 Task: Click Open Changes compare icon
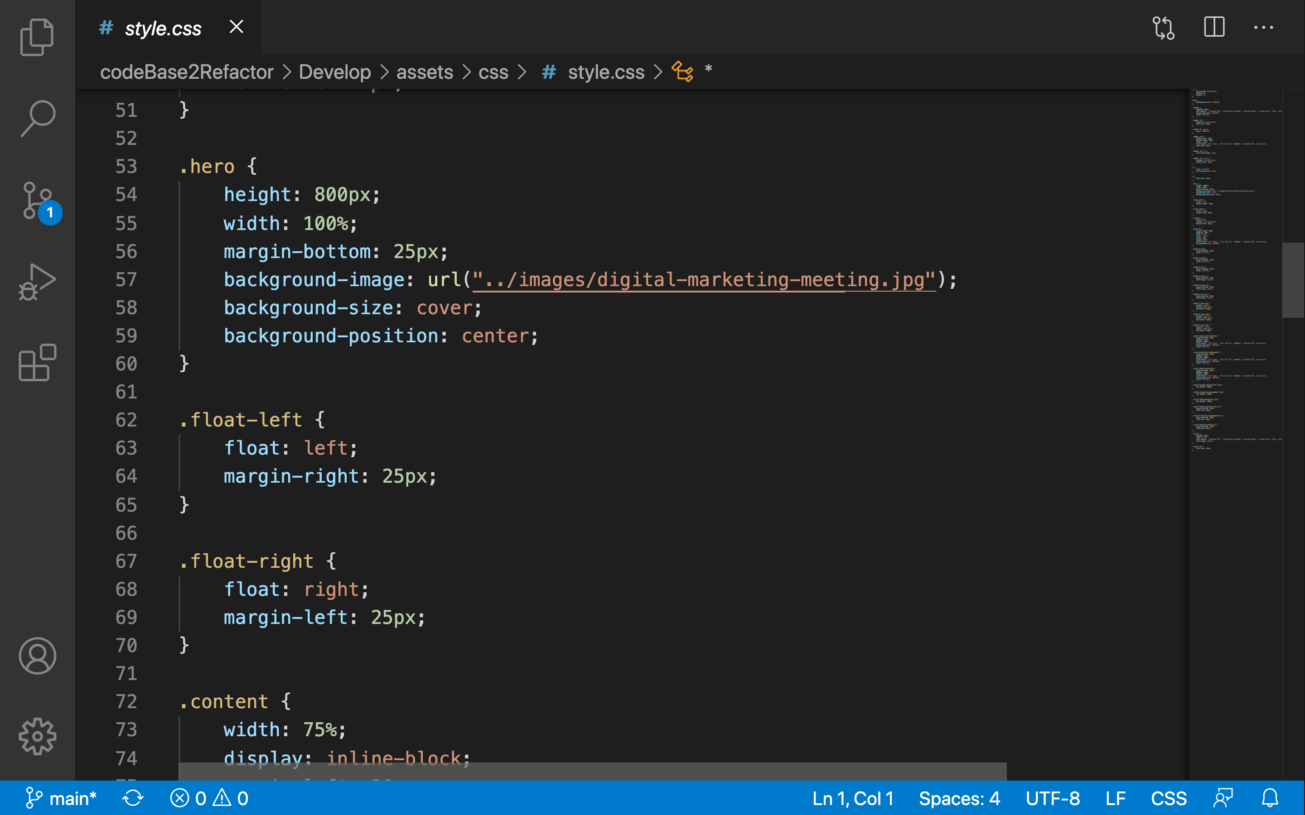1163,28
